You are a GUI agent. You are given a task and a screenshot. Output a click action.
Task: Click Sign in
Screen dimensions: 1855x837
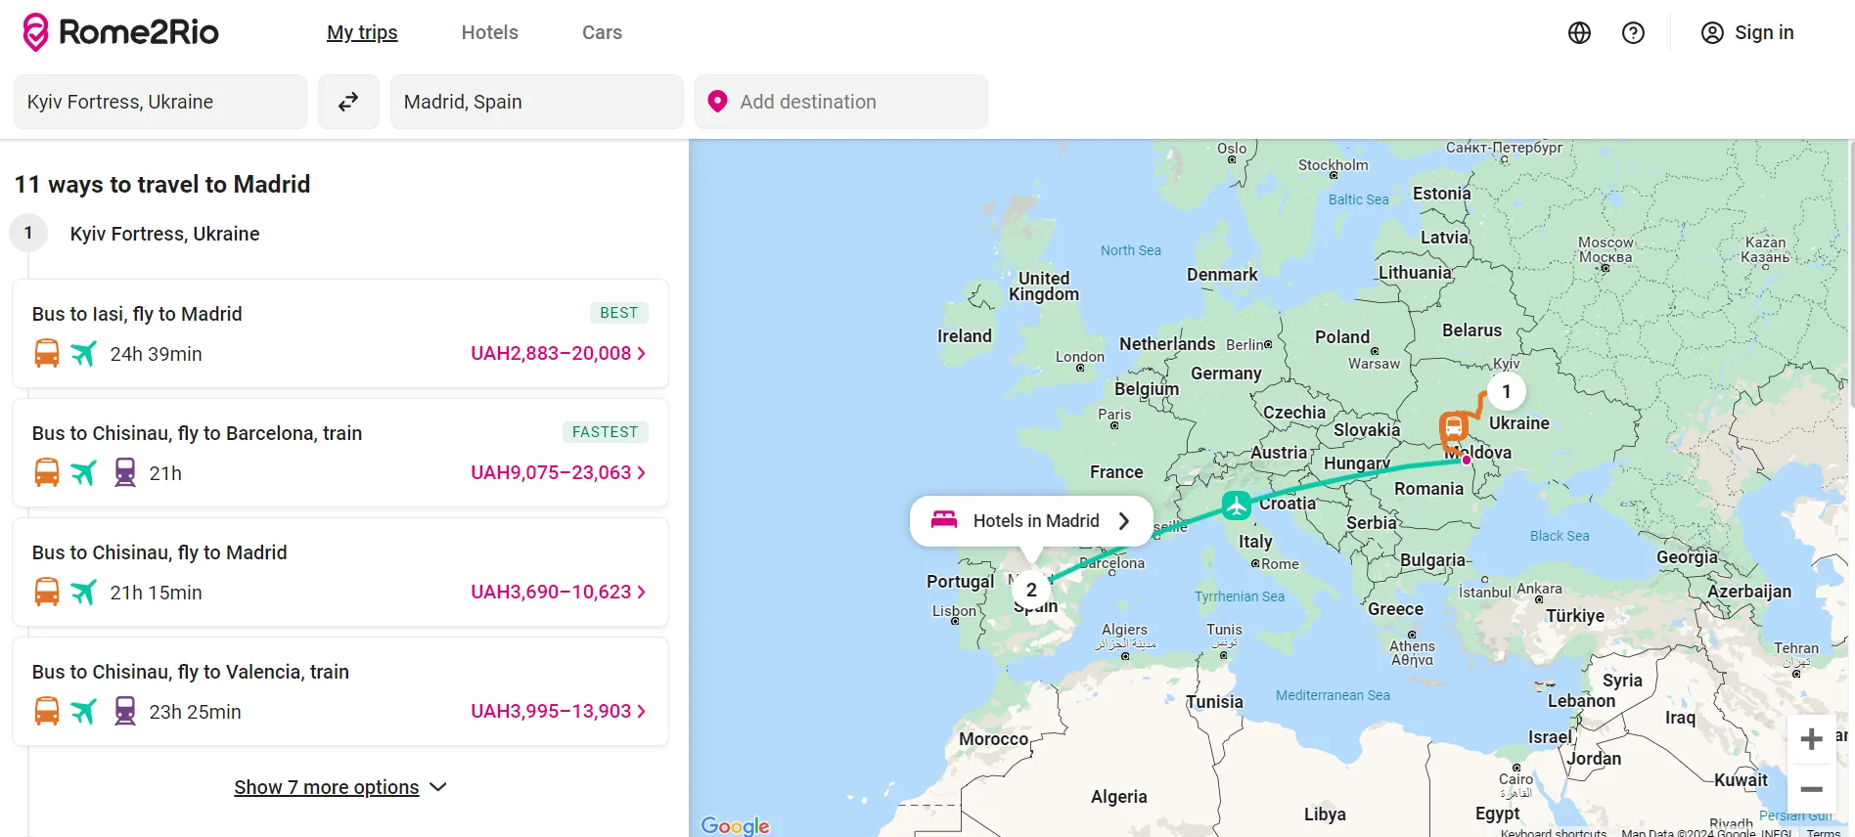click(x=1747, y=32)
